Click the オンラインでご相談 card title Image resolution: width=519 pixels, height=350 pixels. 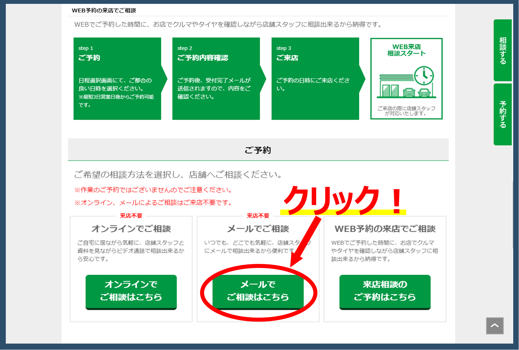pyautogui.click(x=131, y=229)
